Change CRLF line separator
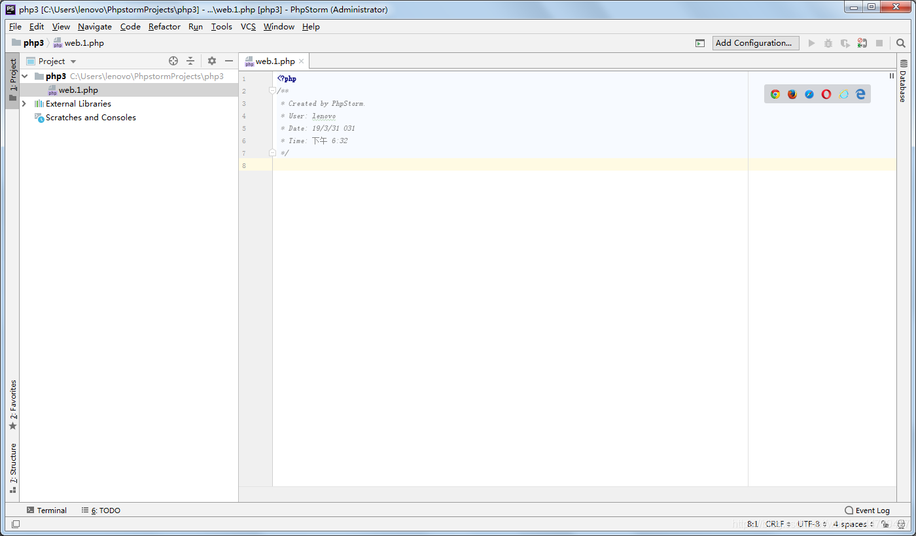The height and width of the screenshot is (536, 916). click(x=778, y=524)
